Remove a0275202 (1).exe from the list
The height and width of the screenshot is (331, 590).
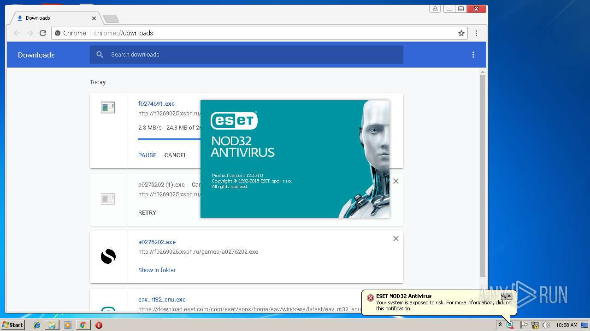[x=395, y=181]
